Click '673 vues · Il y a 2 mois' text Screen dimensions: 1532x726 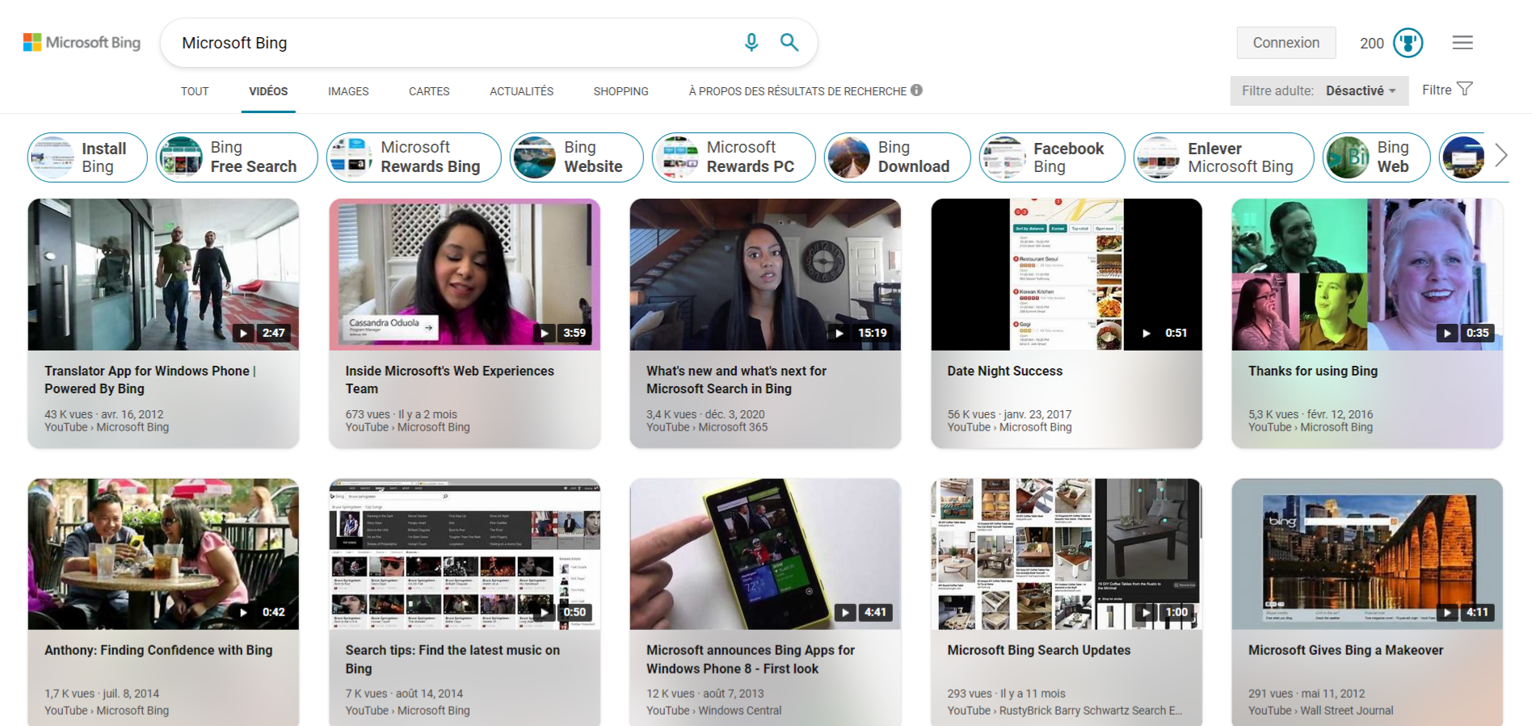click(401, 414)
